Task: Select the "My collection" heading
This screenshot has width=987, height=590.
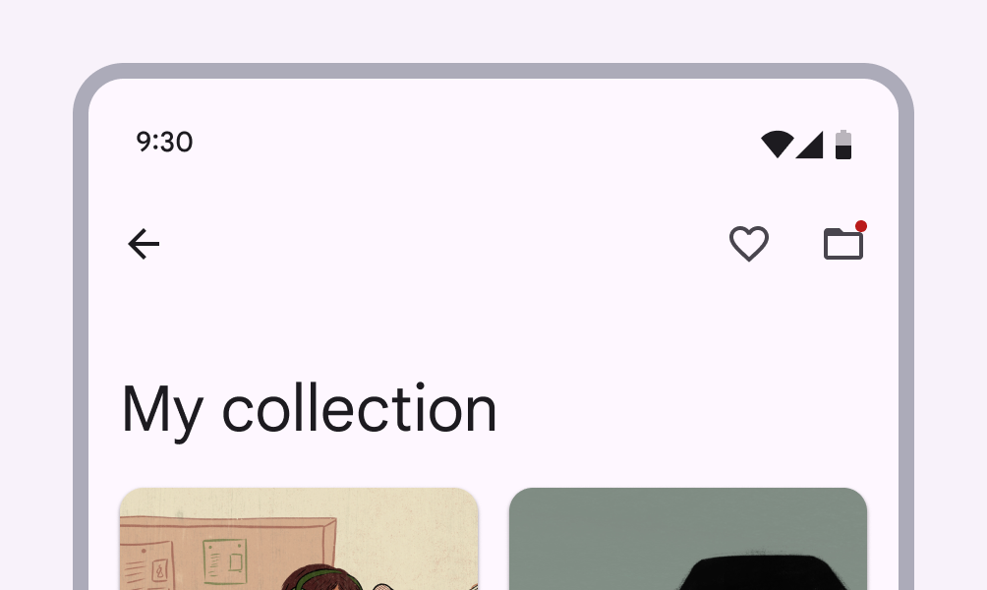Action: 309,409
